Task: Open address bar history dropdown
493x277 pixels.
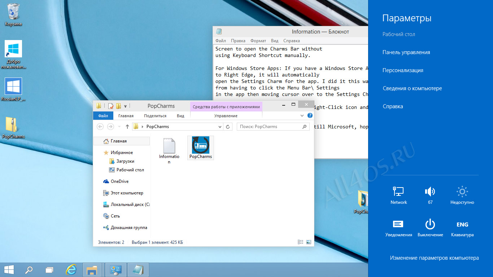Action: pyautogui.click(x=220, y=127)
